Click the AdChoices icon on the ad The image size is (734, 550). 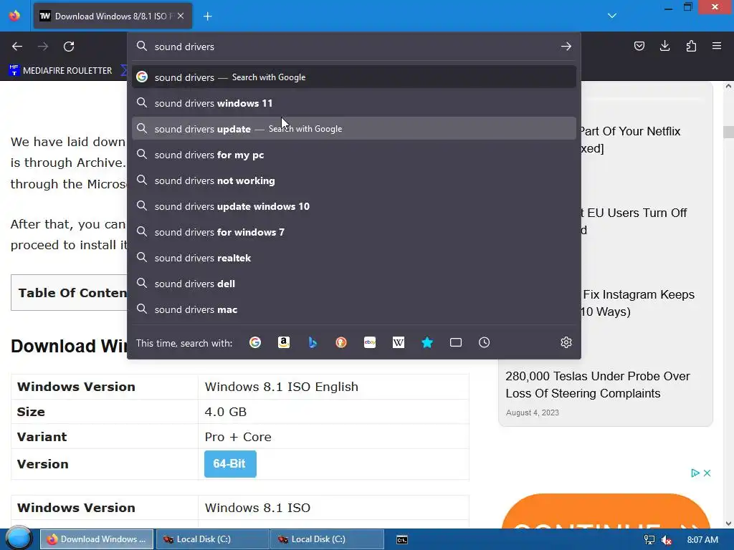695,473
